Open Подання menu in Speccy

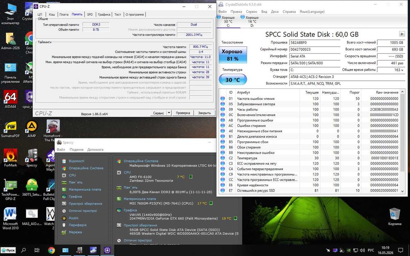[76, 150]
